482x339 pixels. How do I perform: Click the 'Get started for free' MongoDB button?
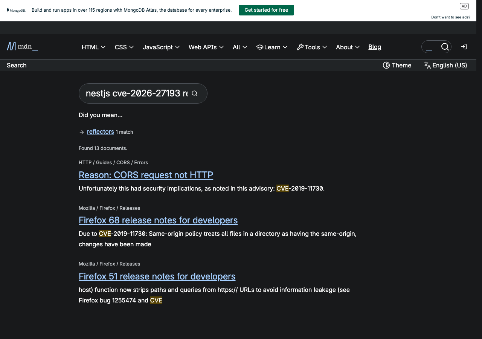(266, 10)
